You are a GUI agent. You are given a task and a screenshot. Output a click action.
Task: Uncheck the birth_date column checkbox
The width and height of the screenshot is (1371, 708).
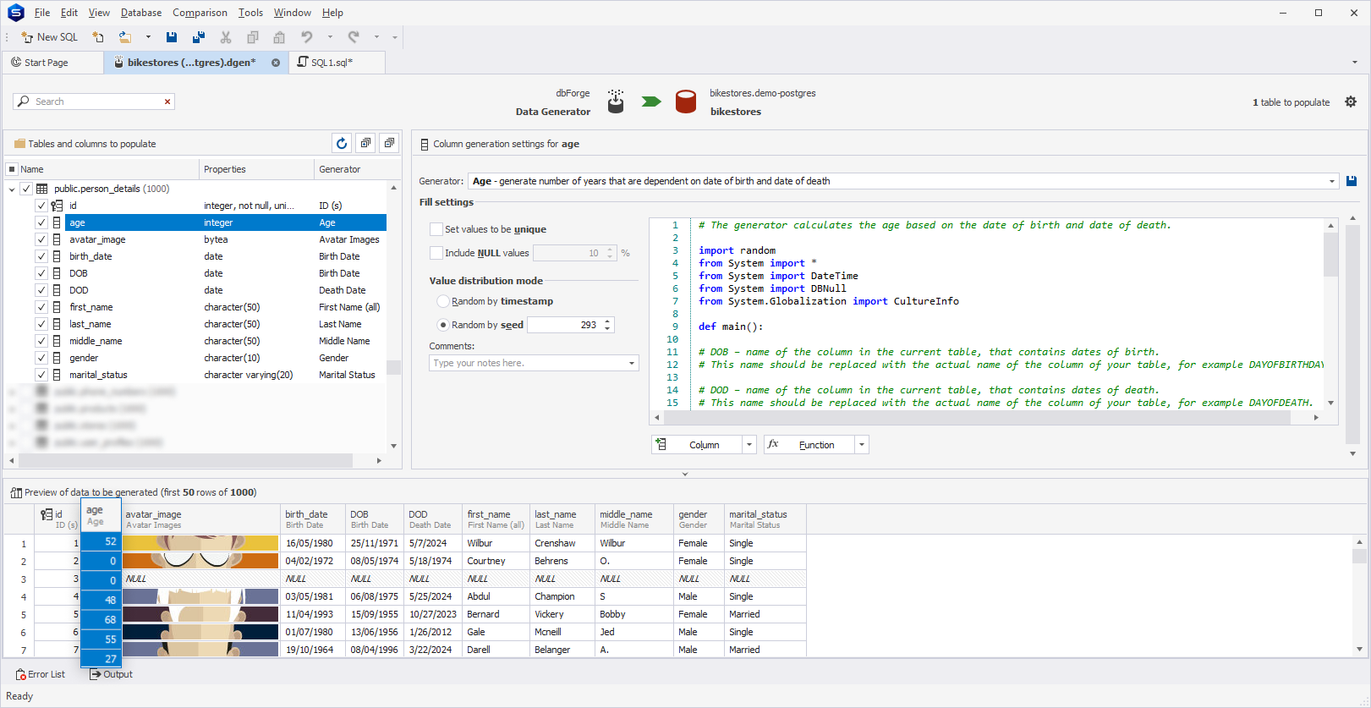click(x=41, y=256)
